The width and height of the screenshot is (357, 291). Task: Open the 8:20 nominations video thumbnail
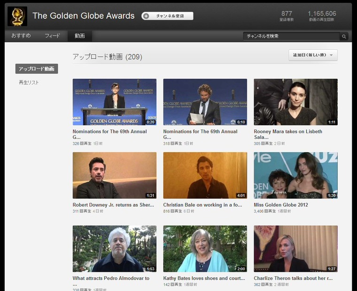pos(115,102)
